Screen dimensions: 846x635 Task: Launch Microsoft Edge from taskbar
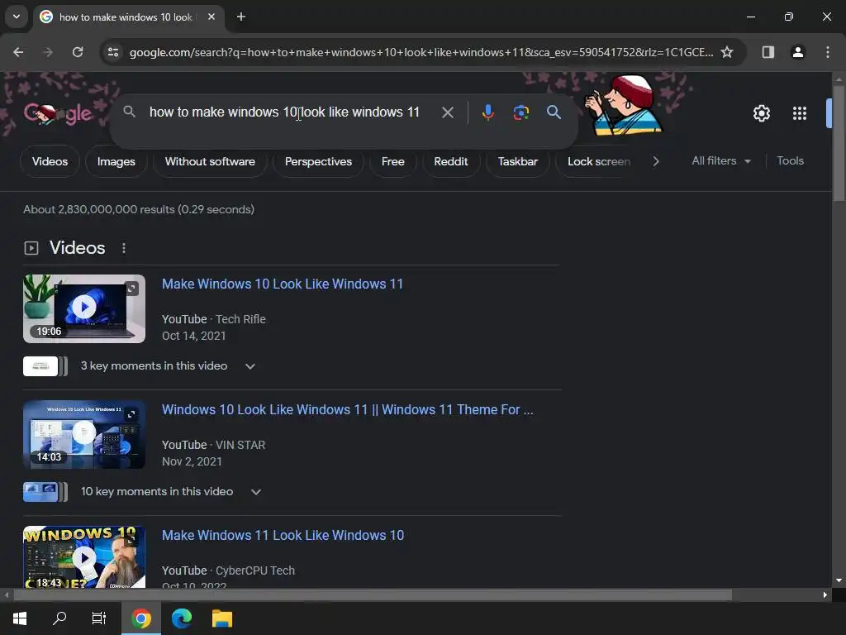click(x=182, y=618)
